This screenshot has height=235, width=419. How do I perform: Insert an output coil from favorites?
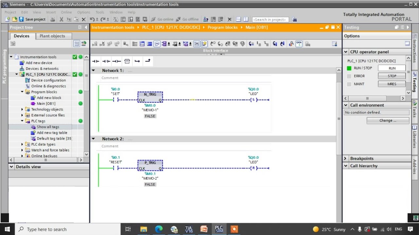point(117,61)
